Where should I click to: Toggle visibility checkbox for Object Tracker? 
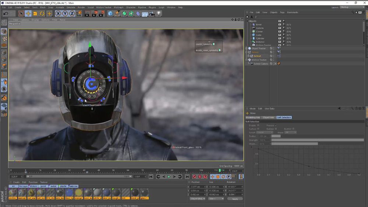(271, 48)
